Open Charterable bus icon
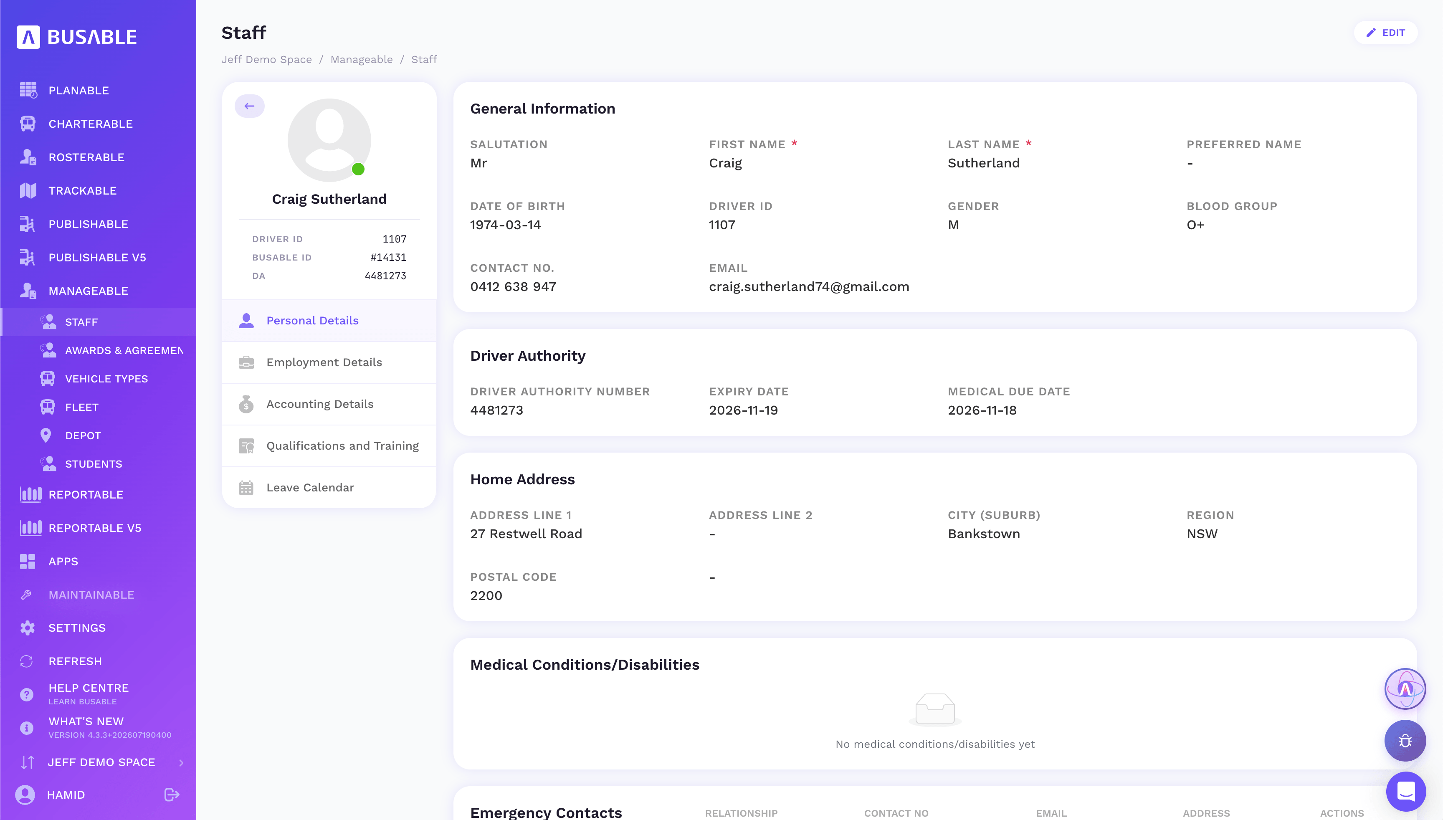Image resolution: width=1443 pixels, height=820 pixels. 28,123
